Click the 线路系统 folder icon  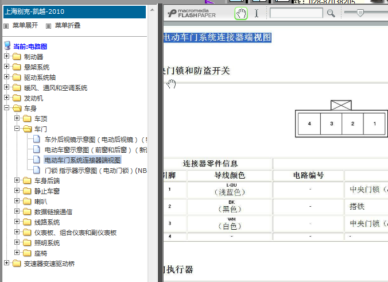click(27, 222)
